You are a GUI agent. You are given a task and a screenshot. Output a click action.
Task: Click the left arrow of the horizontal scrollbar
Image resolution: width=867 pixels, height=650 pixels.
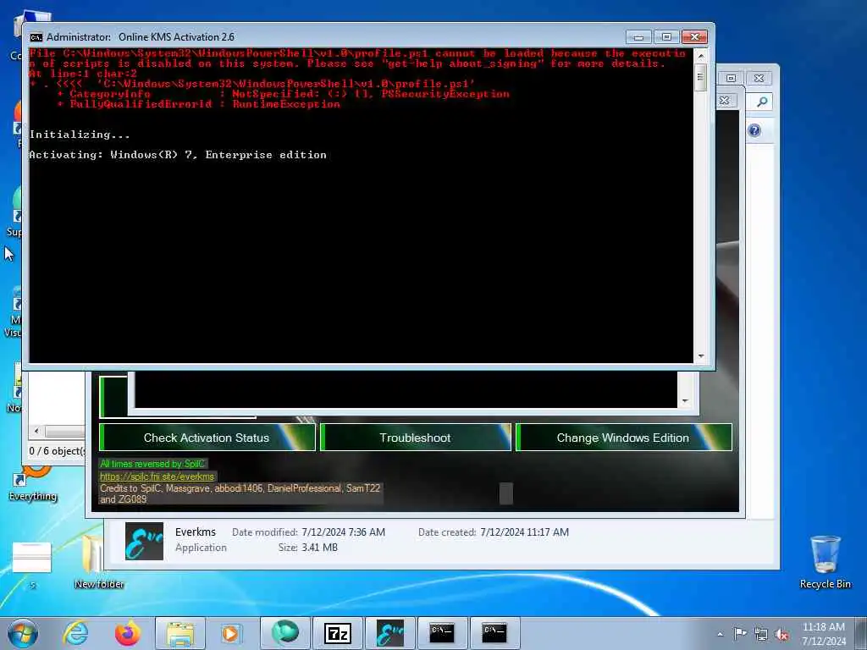click(x=36, y=431)
